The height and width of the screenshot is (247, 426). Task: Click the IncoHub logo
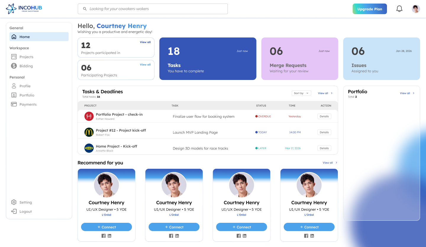pyautogui.click(x=24, y=9)
